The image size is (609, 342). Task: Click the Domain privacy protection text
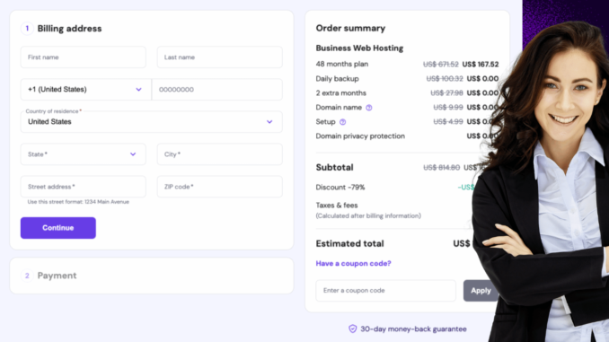(360, 136)
